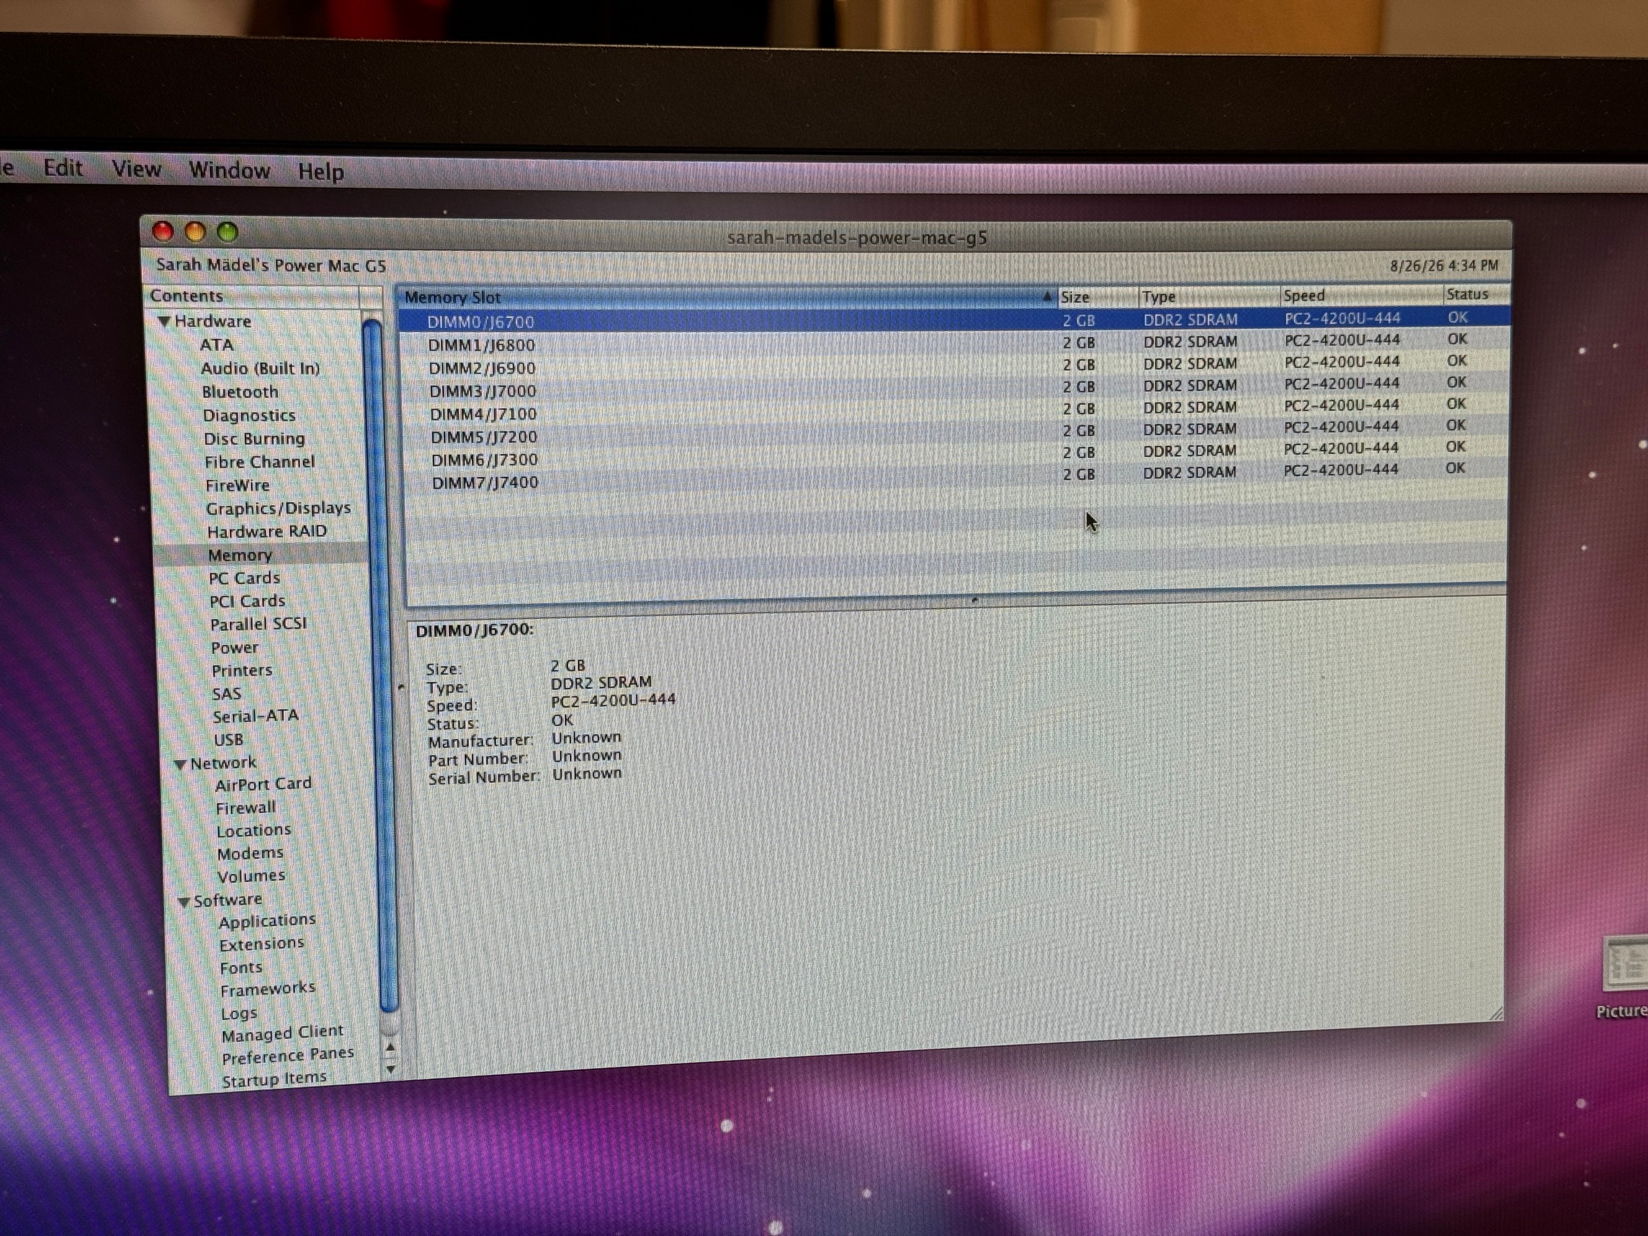Select Logs under Software
This screenshot has height=1236, width=1648.
(x=238, y=1013)
